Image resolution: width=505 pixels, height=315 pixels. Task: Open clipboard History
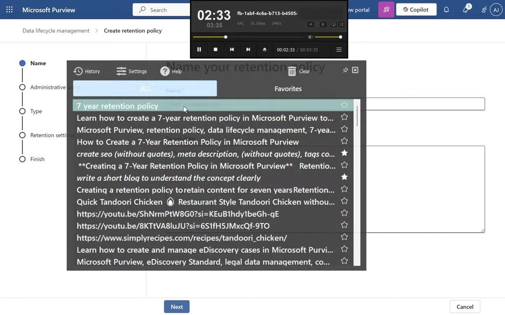[x=87, y=71]
